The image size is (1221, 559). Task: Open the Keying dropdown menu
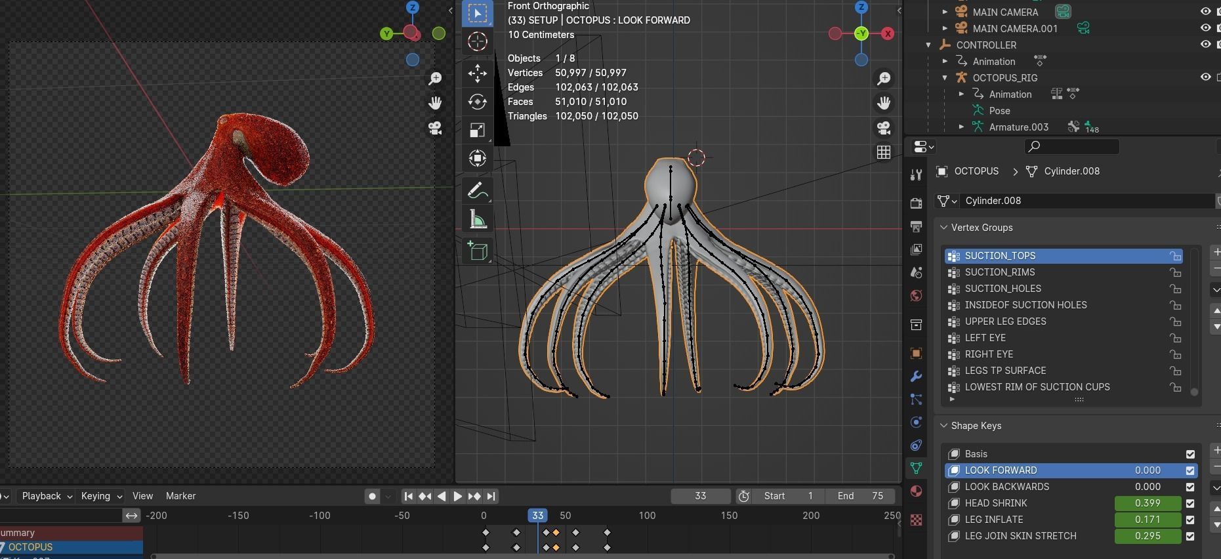(x=101, y=496)
